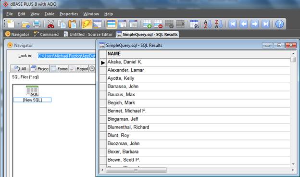Click the Open file folder icon
This screenshot has height=177, width=300.
[x=26, y=25]
